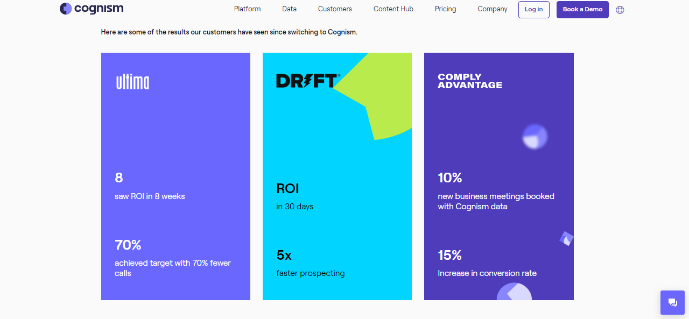Click 'faster prospecting' text
This screenshot has height=319, width=689.
pyautogui.click(x=311, y=273)
